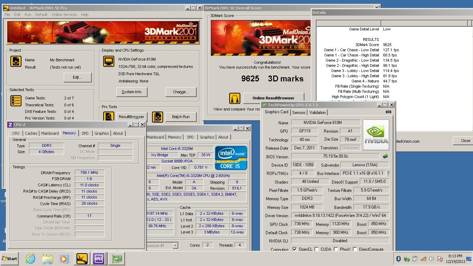Switch to CPU-Z taskbar button
The height and width of the screenshot is (266, 473).
[x=99, y=259]
